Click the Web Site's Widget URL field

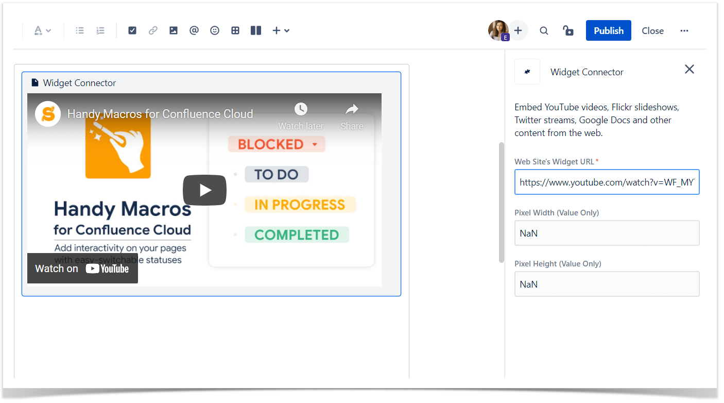607,182
